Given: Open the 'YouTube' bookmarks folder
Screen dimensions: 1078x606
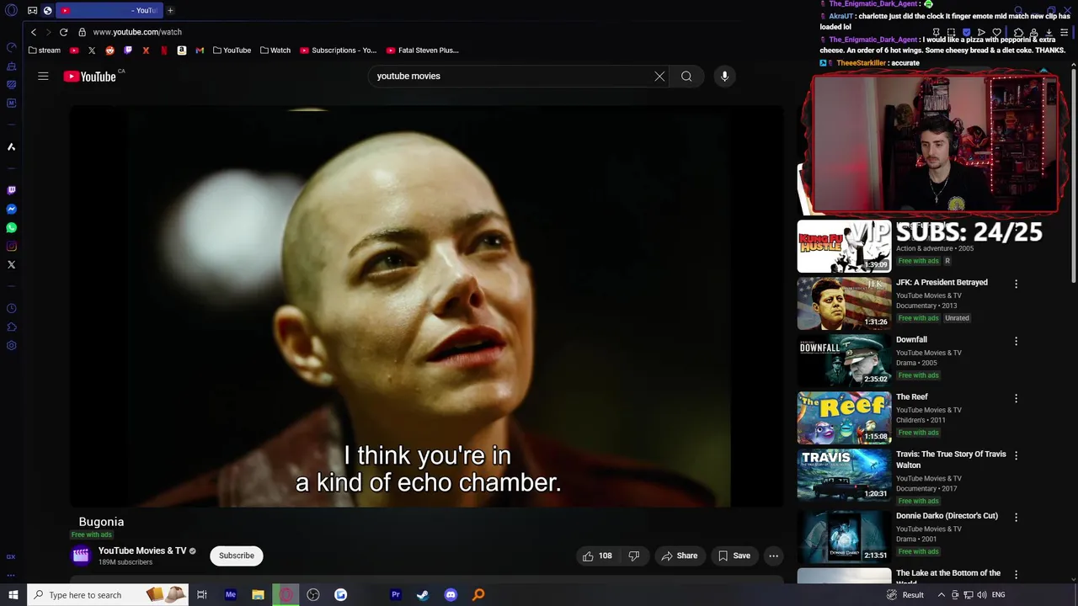Looking at the screenshot, I should (x=232, y=50).
